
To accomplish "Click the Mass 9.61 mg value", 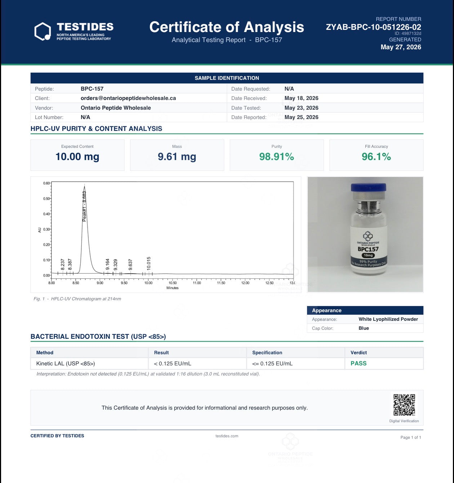I will point(177,157).
